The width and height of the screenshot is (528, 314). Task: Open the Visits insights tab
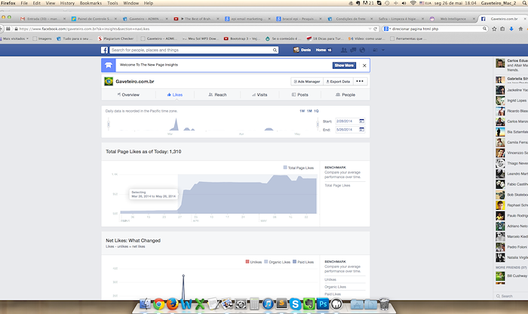259,94
